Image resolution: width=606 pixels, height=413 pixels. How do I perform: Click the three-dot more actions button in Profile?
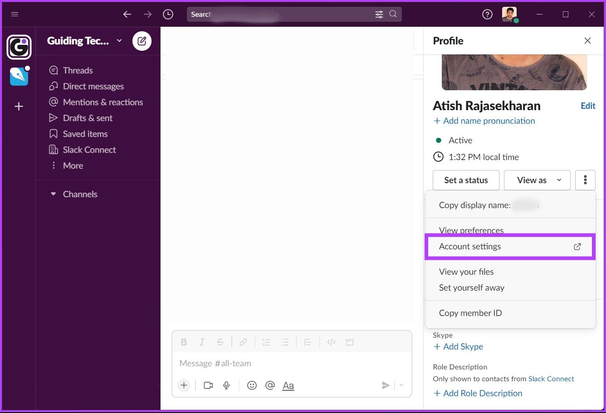pos(585,180)
